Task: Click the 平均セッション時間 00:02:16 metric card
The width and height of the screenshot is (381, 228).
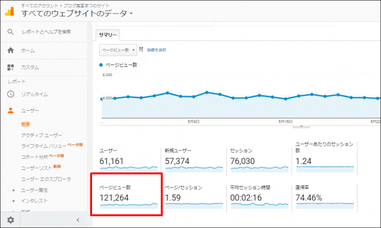Action: coord(259,197)
